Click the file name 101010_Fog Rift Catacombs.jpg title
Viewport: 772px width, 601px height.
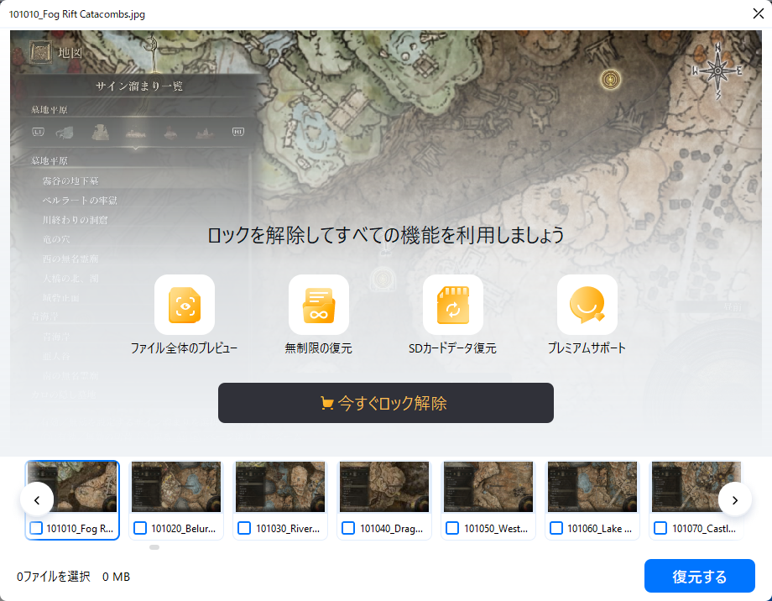point(77,13)
